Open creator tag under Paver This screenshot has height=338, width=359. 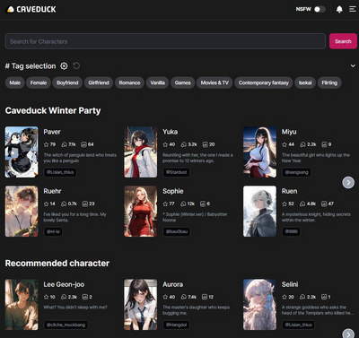60,172
